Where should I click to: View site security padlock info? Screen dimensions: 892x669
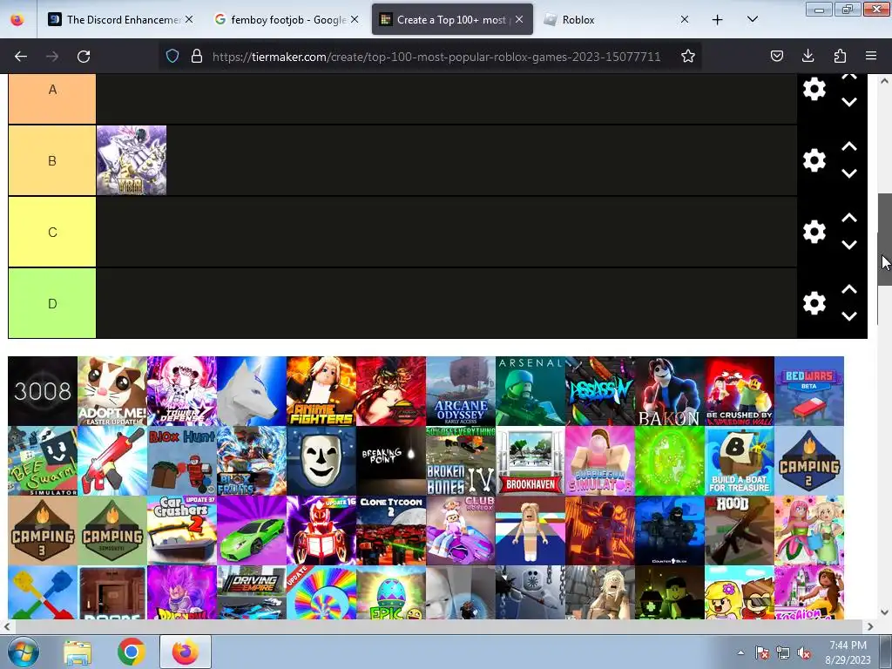point(197,56)
